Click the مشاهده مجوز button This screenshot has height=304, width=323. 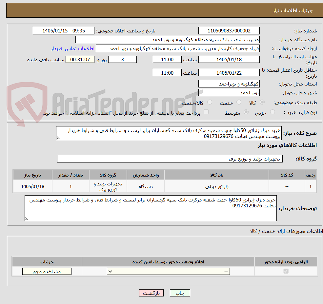47,271
